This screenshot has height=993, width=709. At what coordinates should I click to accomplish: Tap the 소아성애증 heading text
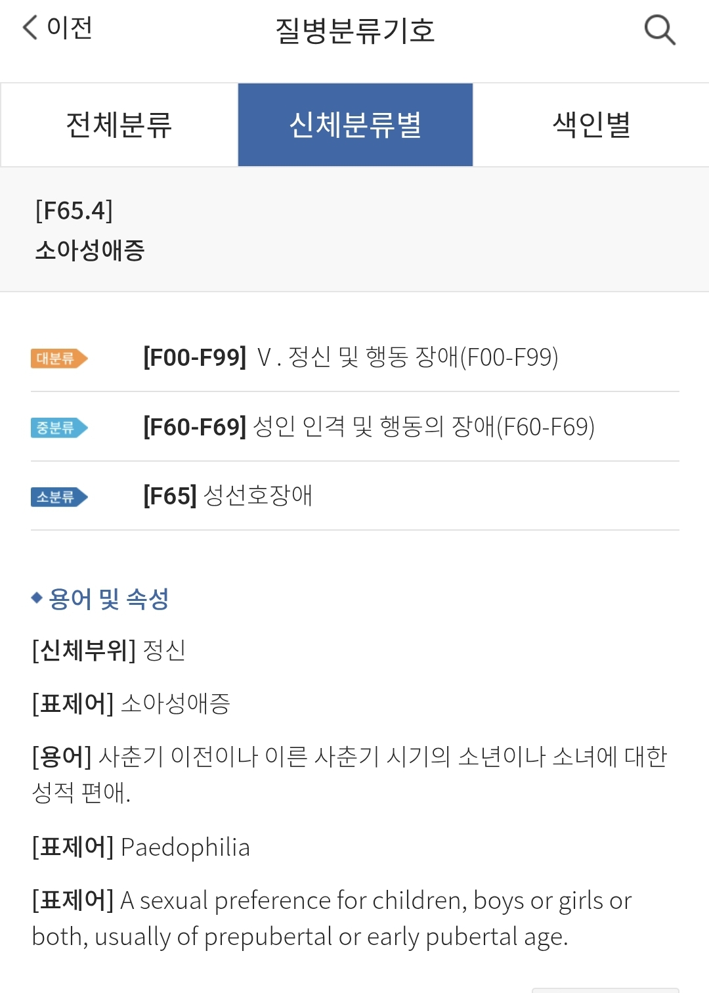90,250
